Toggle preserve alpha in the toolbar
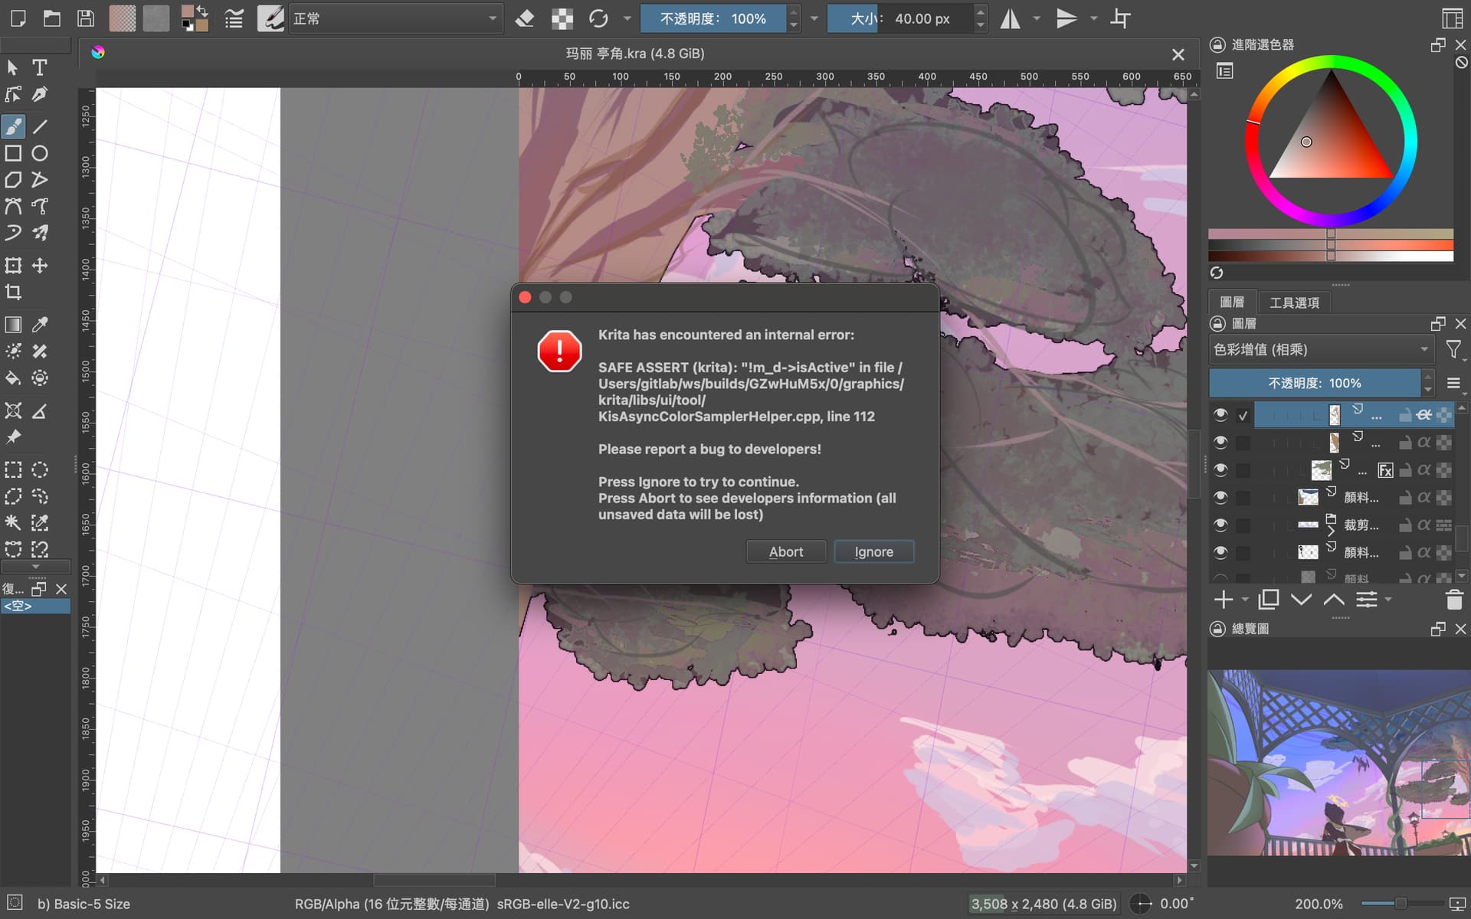Screen dimensions: 1471x919 click(562, 18)
